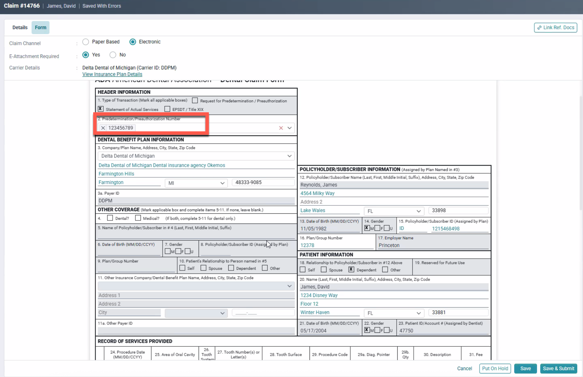
Task: Click the Put On Hold button
Action: coord(495,368)
